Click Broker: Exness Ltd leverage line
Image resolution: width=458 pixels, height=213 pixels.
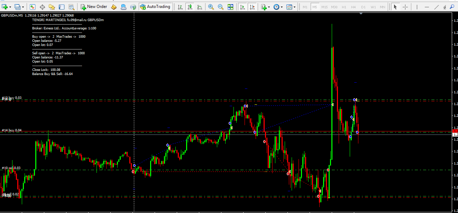tap(64, 28)
